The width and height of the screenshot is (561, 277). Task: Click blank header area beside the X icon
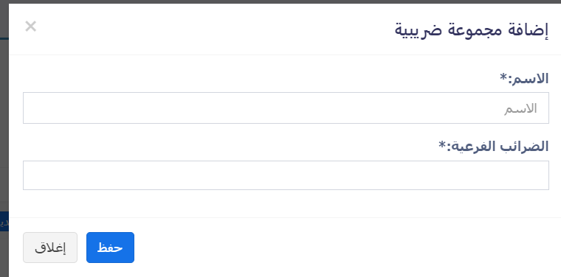click(x=215, y=29)
